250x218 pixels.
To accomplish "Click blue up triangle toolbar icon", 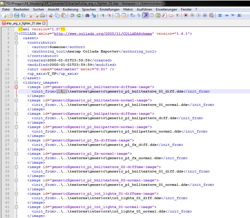I will pos(227,16).
